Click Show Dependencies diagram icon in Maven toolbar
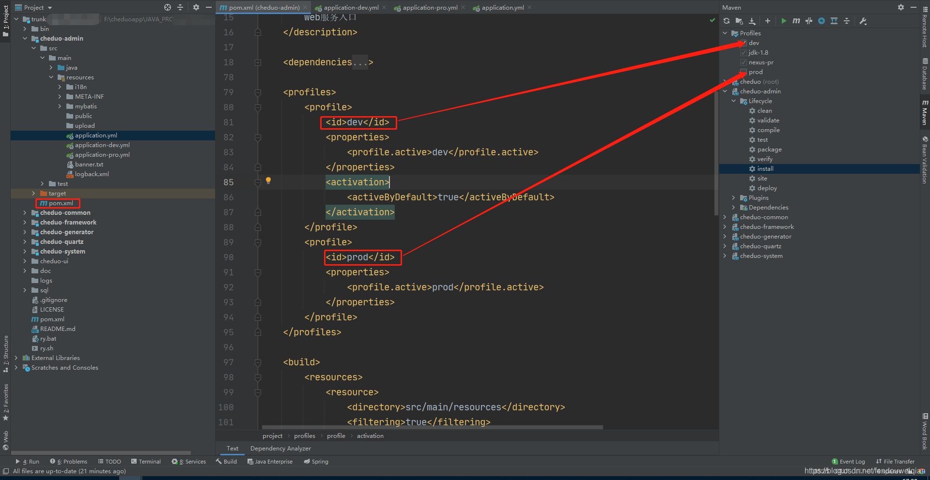 [x=834, y=21]
